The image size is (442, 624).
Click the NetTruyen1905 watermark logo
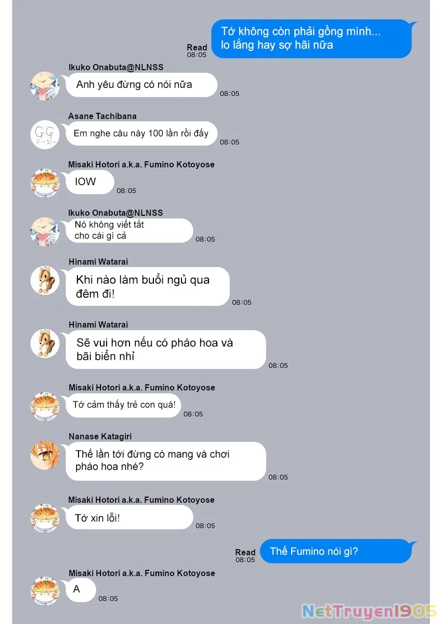coord(370,610)
